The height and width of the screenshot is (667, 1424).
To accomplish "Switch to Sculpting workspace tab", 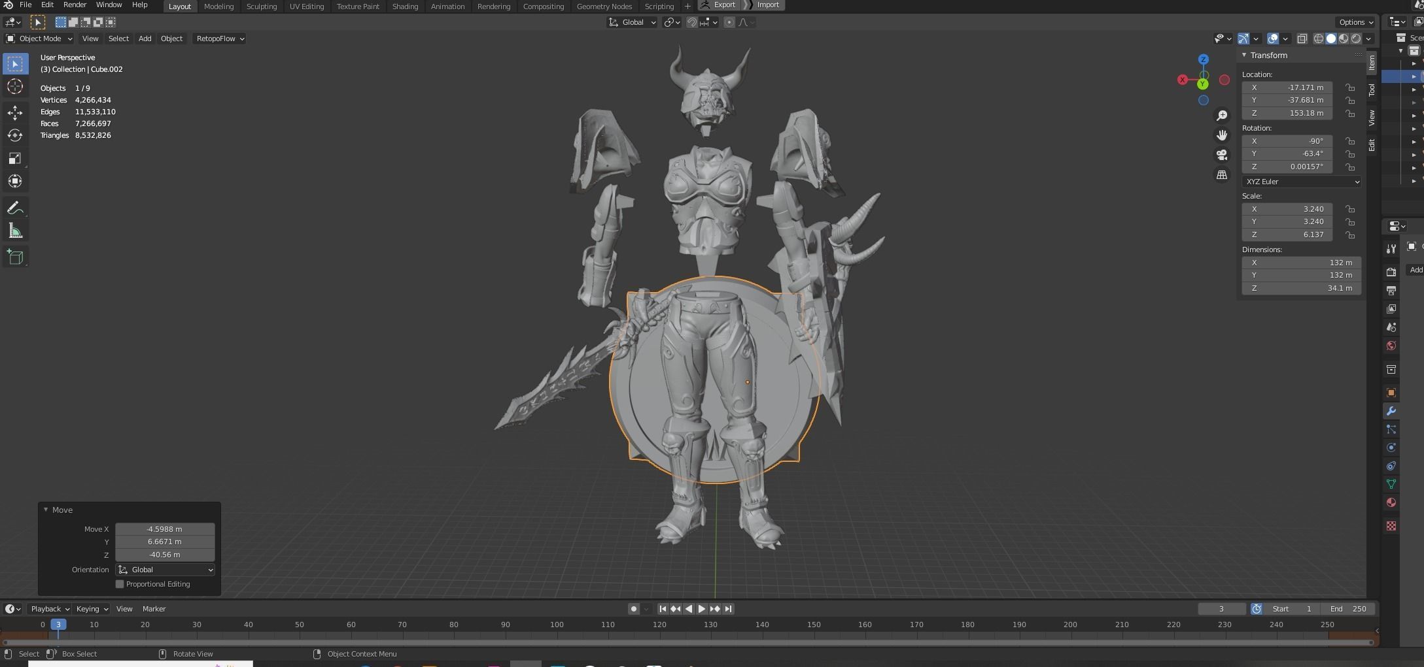I will click(x=262, y=6).
